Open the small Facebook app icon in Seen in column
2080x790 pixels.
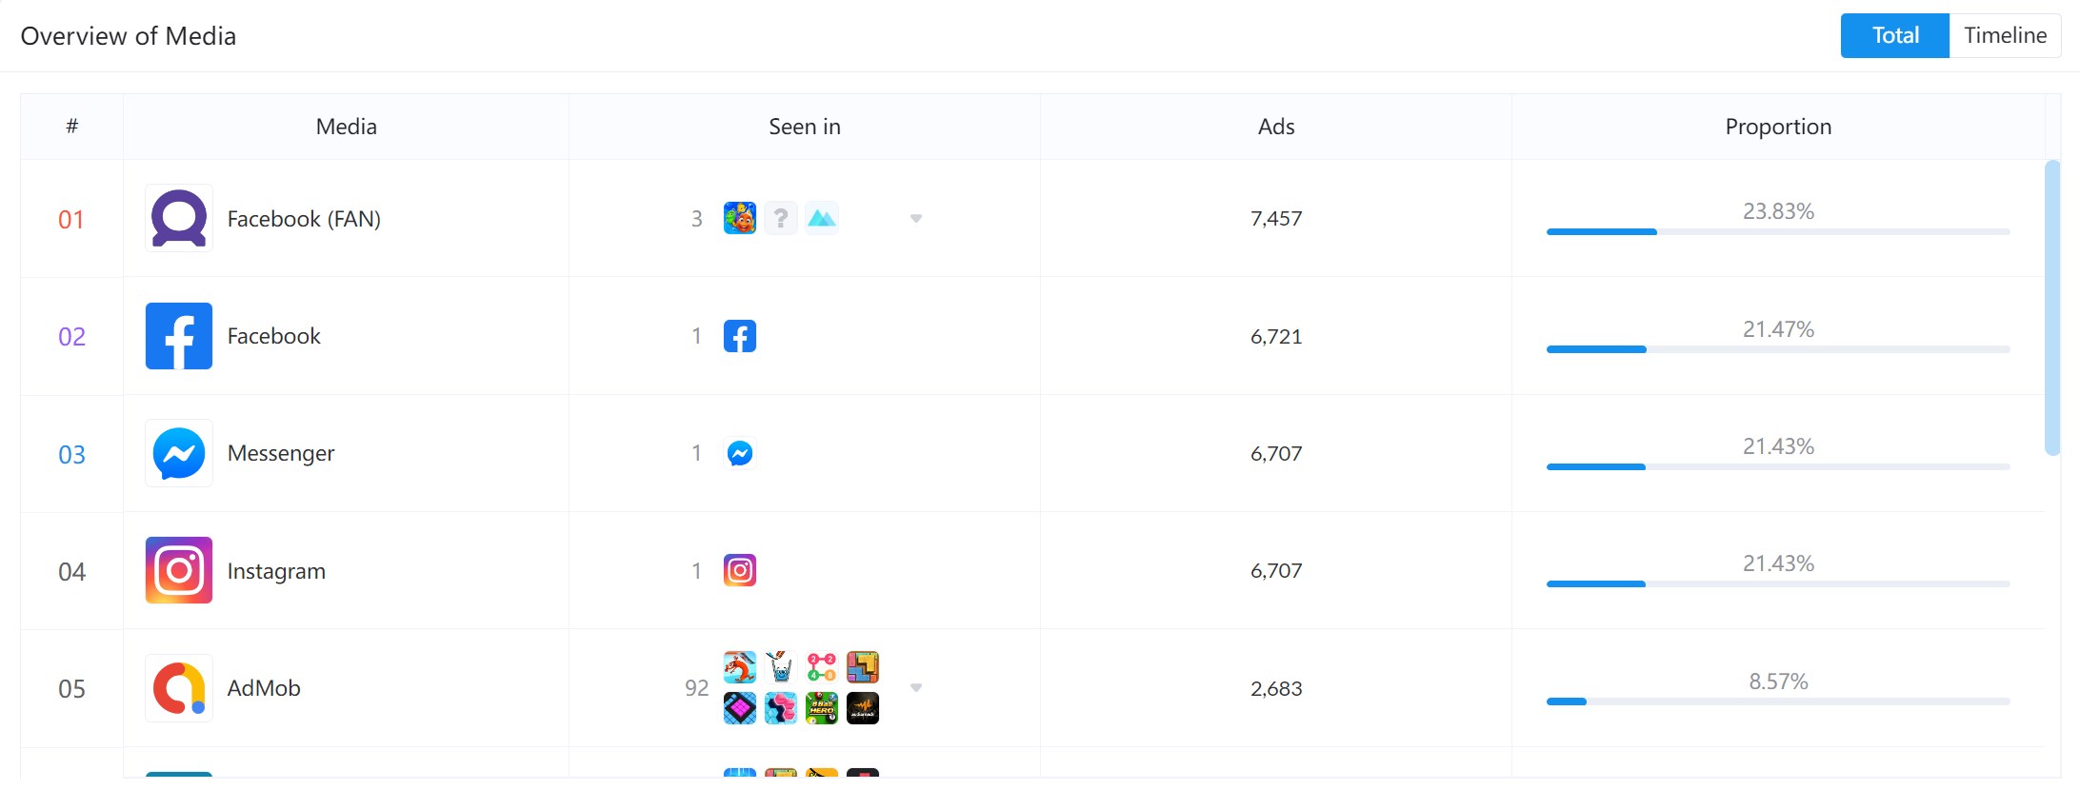click(740, 336)
